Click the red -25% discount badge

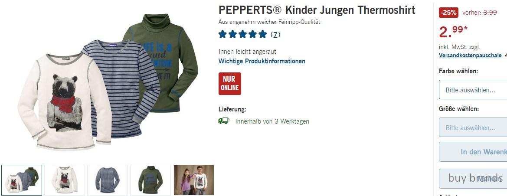click(x=448, y=13)
